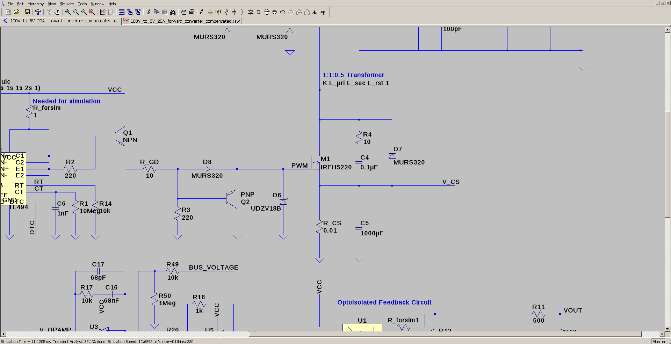The image size is (671, 344).
Task: Click the IRFH5220 MOSFET label
Action: [336, 167]
